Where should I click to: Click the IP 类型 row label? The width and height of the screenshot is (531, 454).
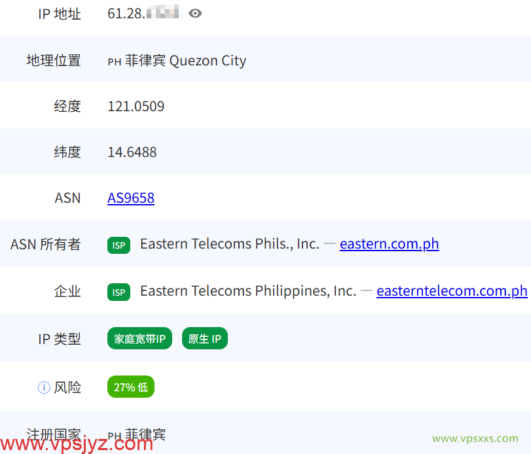point(60,339)
